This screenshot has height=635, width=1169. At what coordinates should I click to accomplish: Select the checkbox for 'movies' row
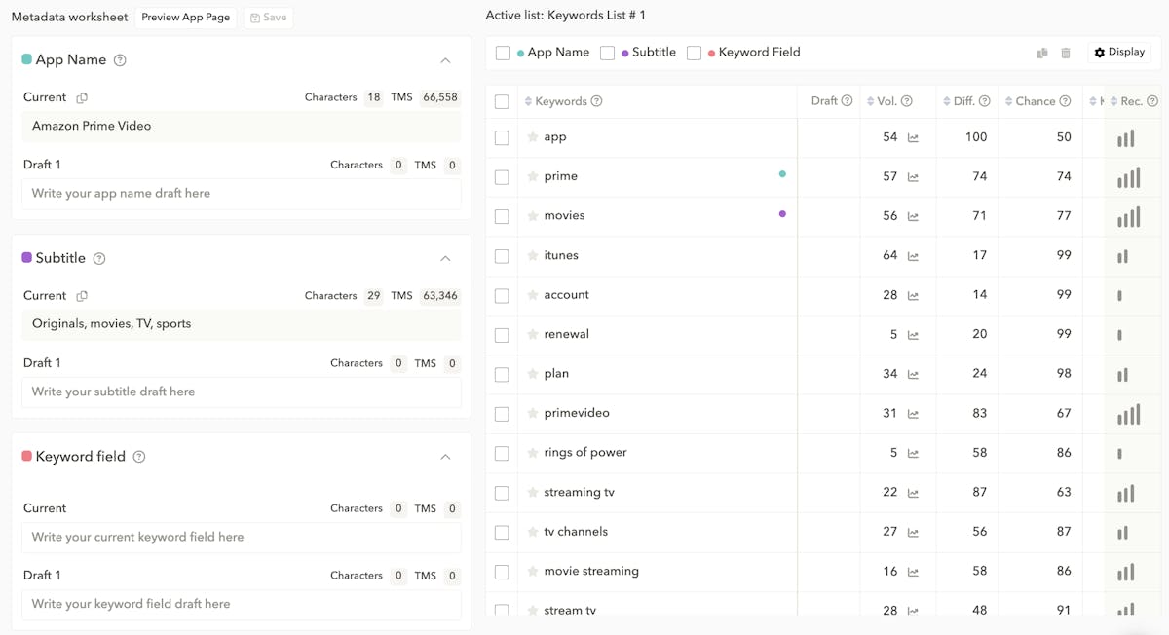(x=502, y=216)
